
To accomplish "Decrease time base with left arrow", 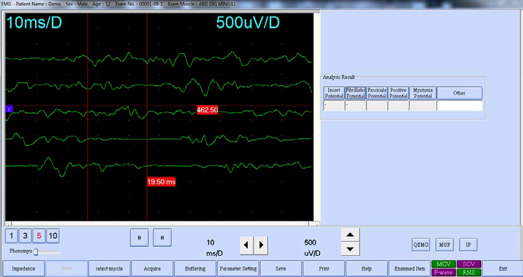I will (247, 246).
